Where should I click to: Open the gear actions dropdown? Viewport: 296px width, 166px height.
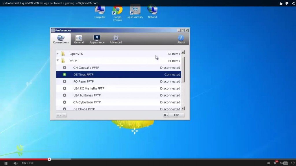(166, 115)
